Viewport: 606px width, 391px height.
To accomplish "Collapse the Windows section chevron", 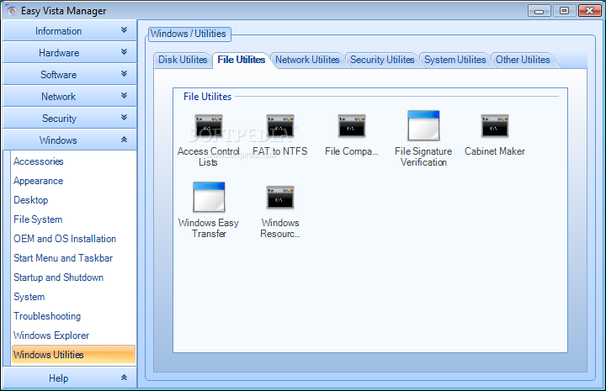I will click(x=124, y=140).
